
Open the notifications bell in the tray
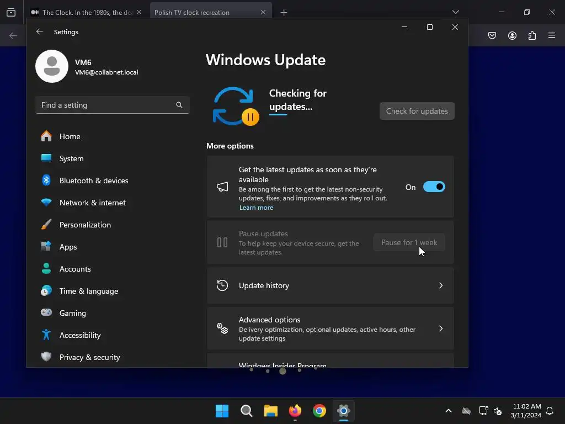click(550, 411)
